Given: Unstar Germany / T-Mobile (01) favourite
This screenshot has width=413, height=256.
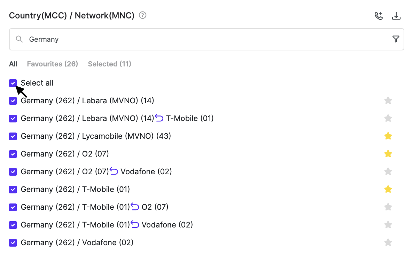Looking at the screenshot, I should point(388,189).
